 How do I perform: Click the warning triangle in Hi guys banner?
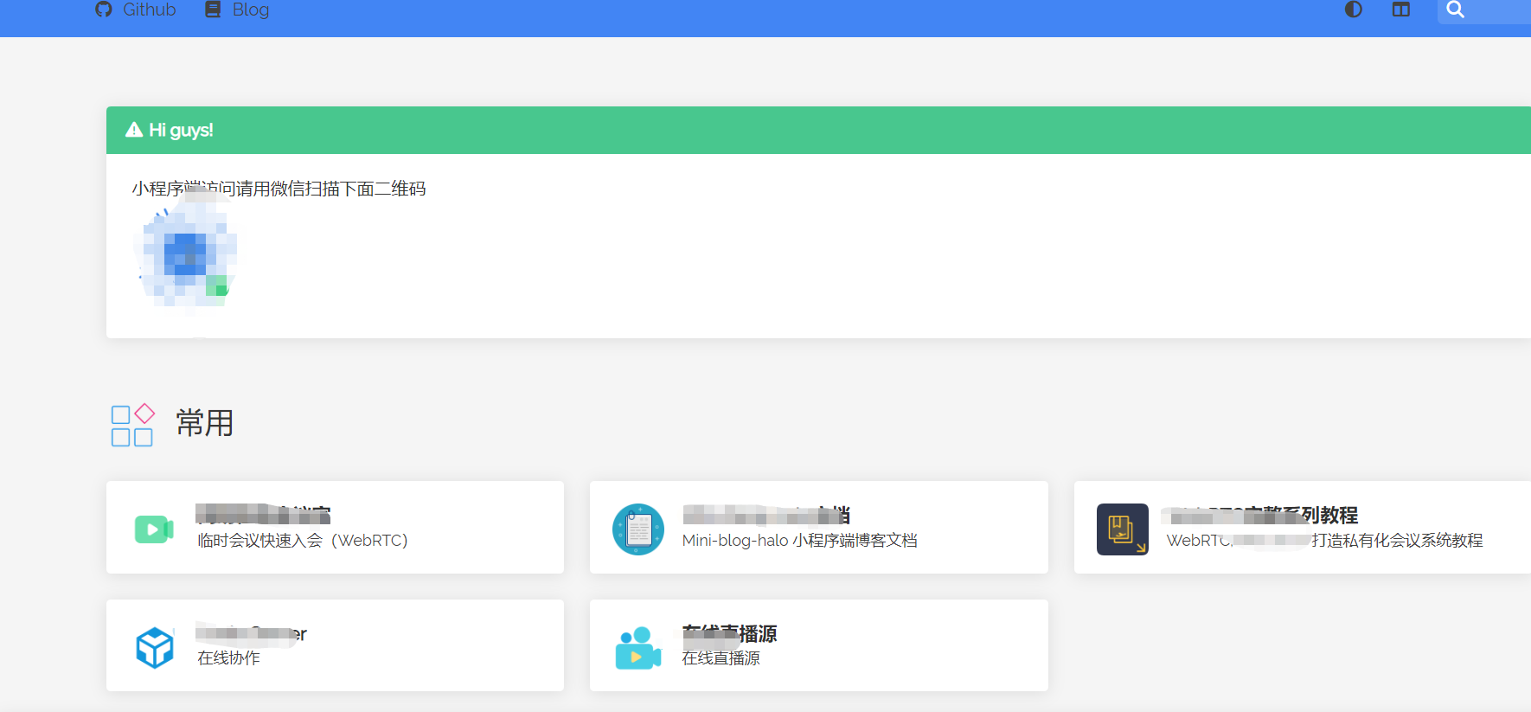[134, 130]
